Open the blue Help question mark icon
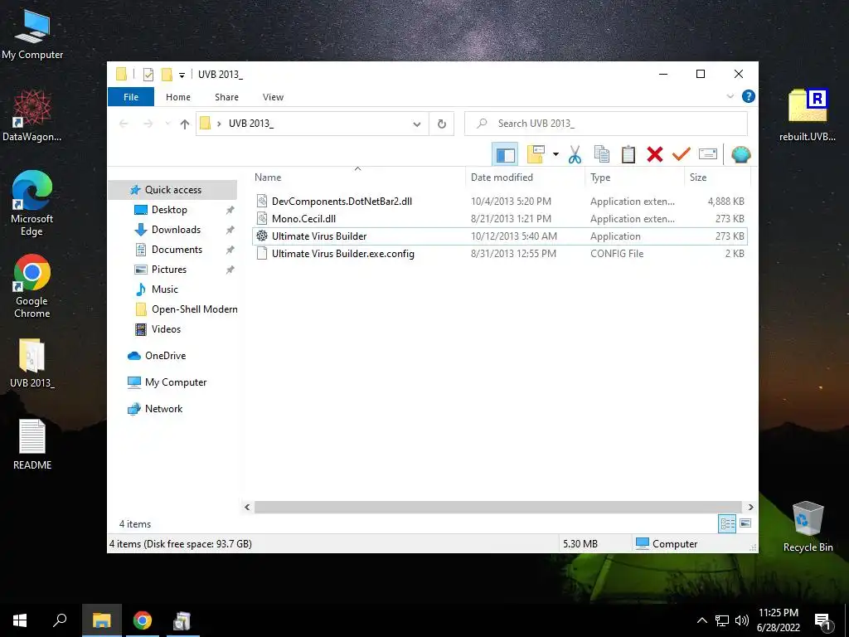Viewport: 849px width, 637px height. coord(749,96)
